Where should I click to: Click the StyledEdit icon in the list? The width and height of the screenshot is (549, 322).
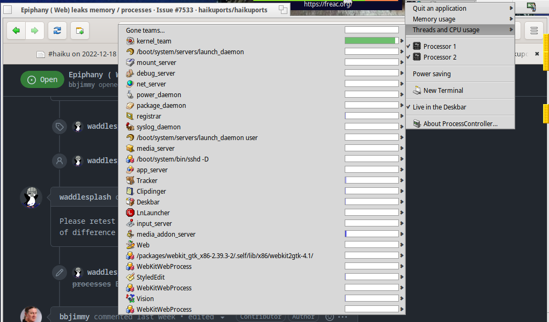129,277
